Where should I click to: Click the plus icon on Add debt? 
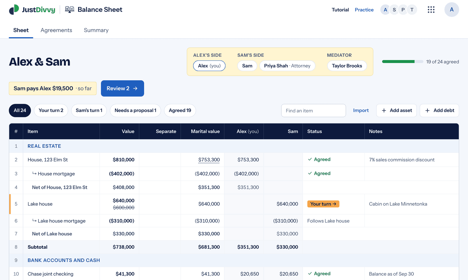427,111
